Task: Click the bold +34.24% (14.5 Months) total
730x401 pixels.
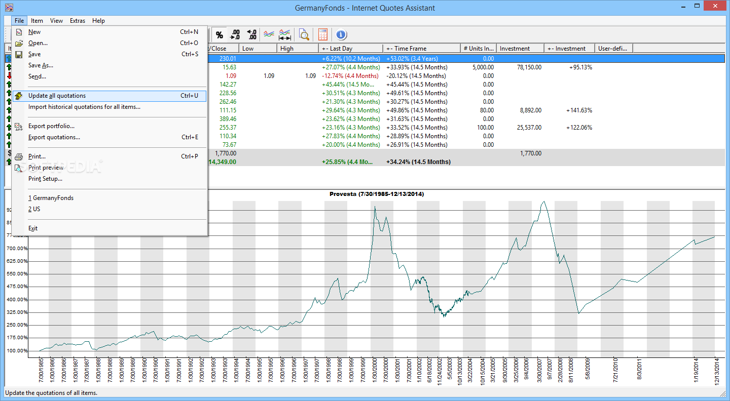Action: [418, 162]
